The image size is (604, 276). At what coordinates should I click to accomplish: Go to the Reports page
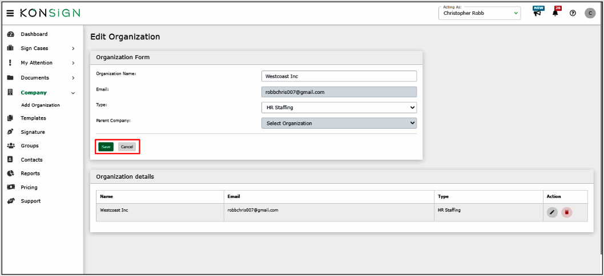pyautogui.click(x=30, y=174)
